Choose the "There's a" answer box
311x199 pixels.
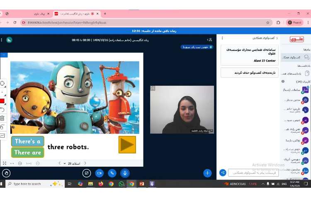pos(27,141)
